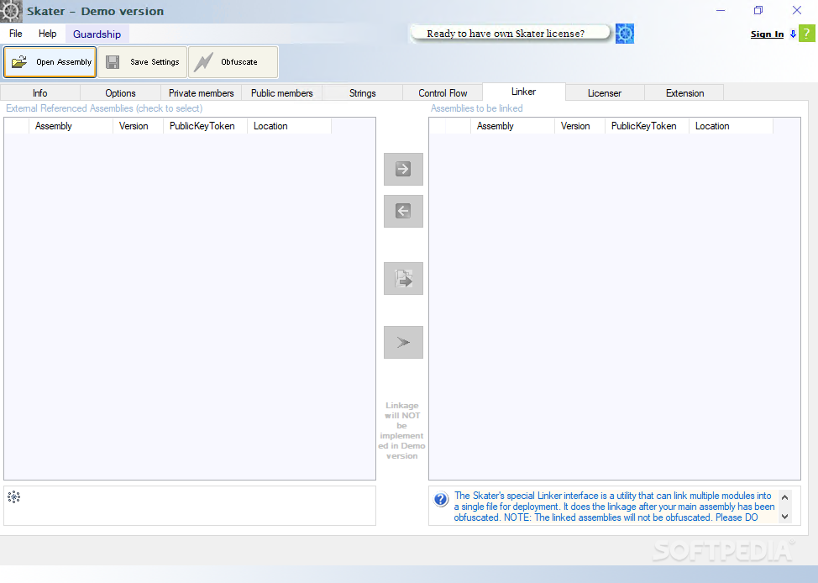Click the green question mark help icon
Viewport: 818px width, 583px height.
[806, 34]
